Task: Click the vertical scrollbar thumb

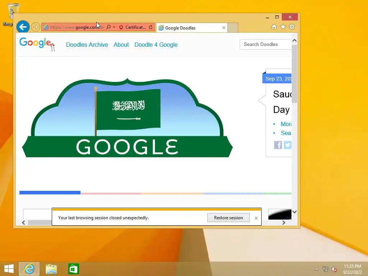Action: click(295, 74)
